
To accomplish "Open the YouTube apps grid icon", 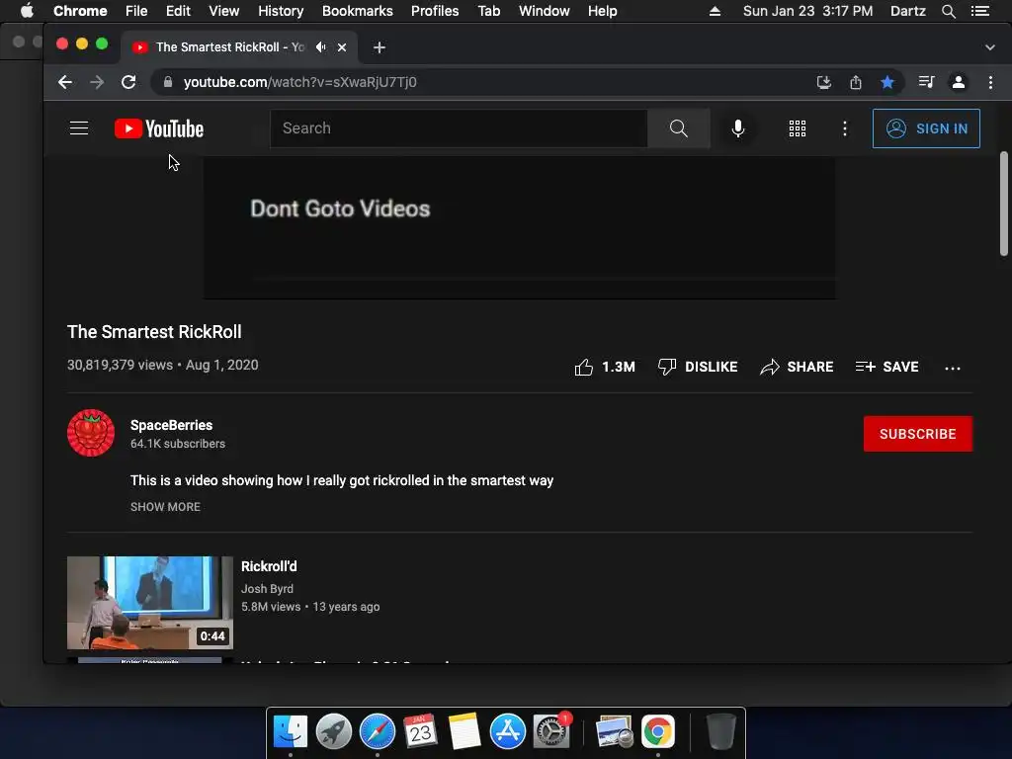I will coord(798,128).
